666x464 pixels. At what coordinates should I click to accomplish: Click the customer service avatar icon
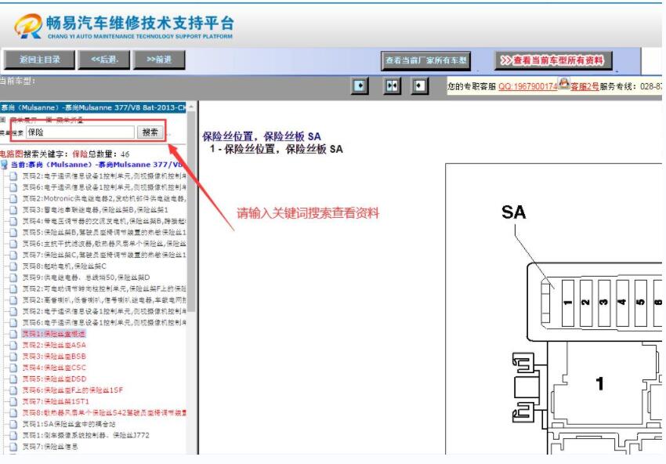563,83
